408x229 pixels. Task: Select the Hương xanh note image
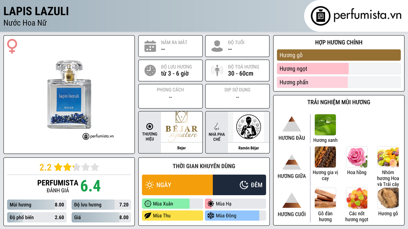point(325,124)
